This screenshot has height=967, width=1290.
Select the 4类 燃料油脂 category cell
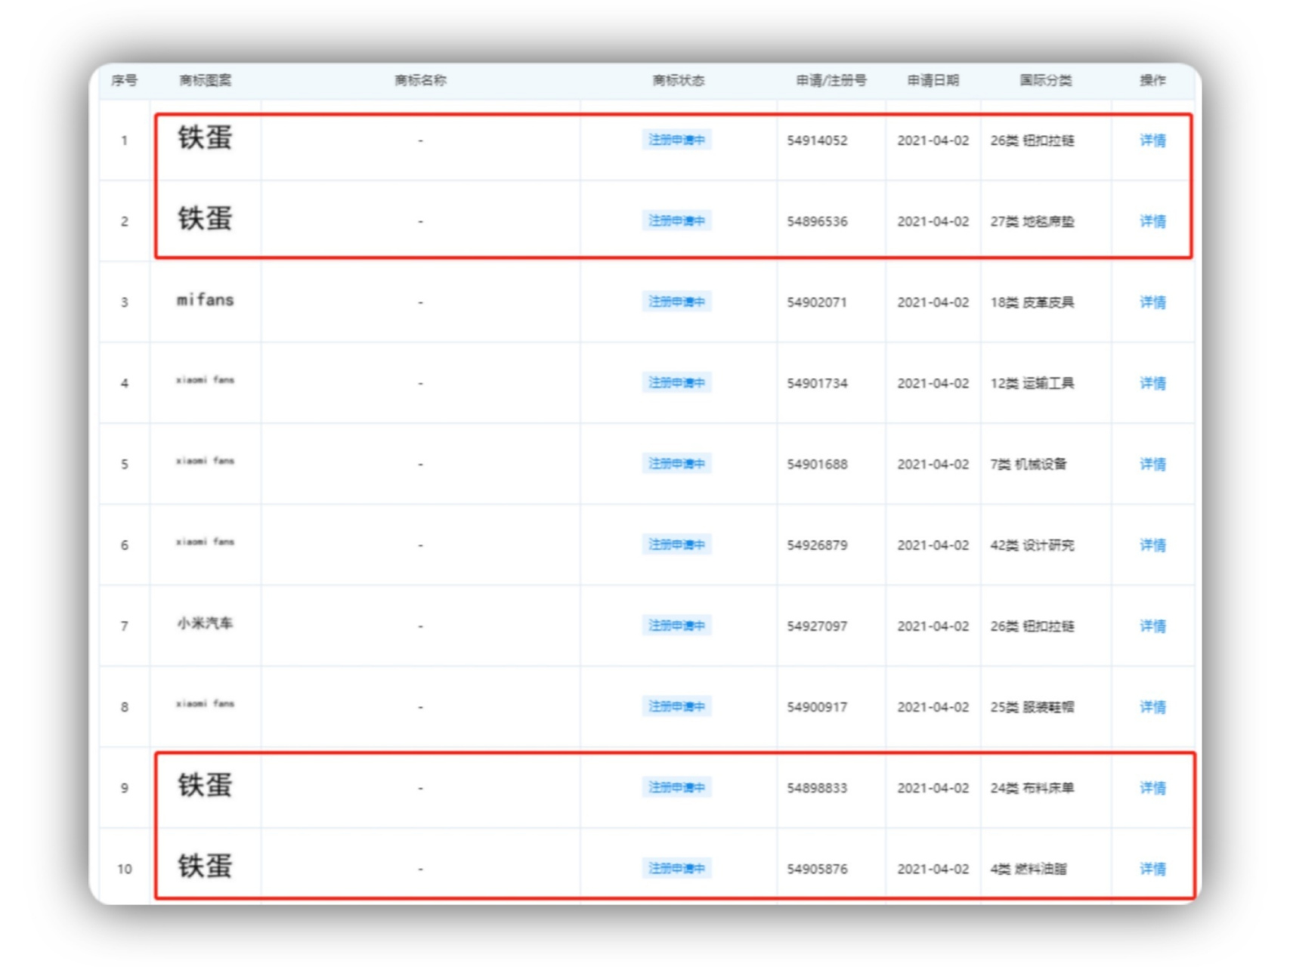(1029, 869)
